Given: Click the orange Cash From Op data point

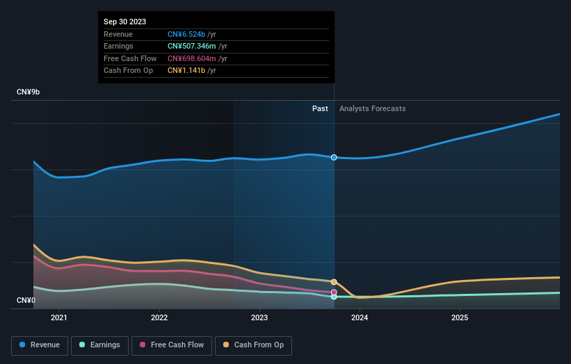Looking at the screenshot, I should (x=334, y=282).
